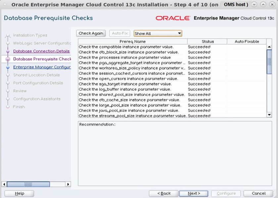Select the shared_pool_size parameter check row
Screen dimensions: 278x198
(172, 95)
